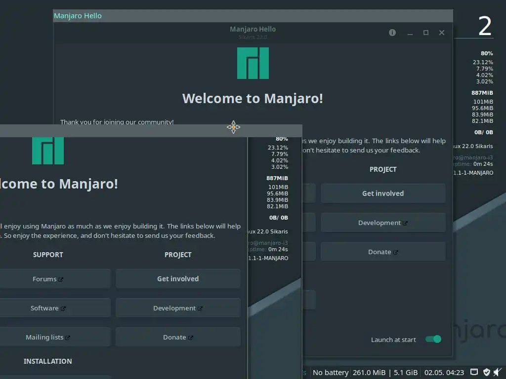506x379 pixels.
Task: Click Get involved in the back window
Action: (x=383, y=193)
